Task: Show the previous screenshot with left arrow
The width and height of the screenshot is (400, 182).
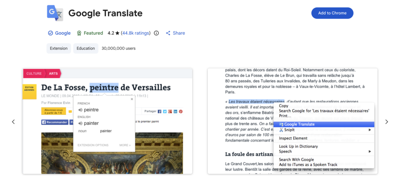Action: click(x=13, y=122)
